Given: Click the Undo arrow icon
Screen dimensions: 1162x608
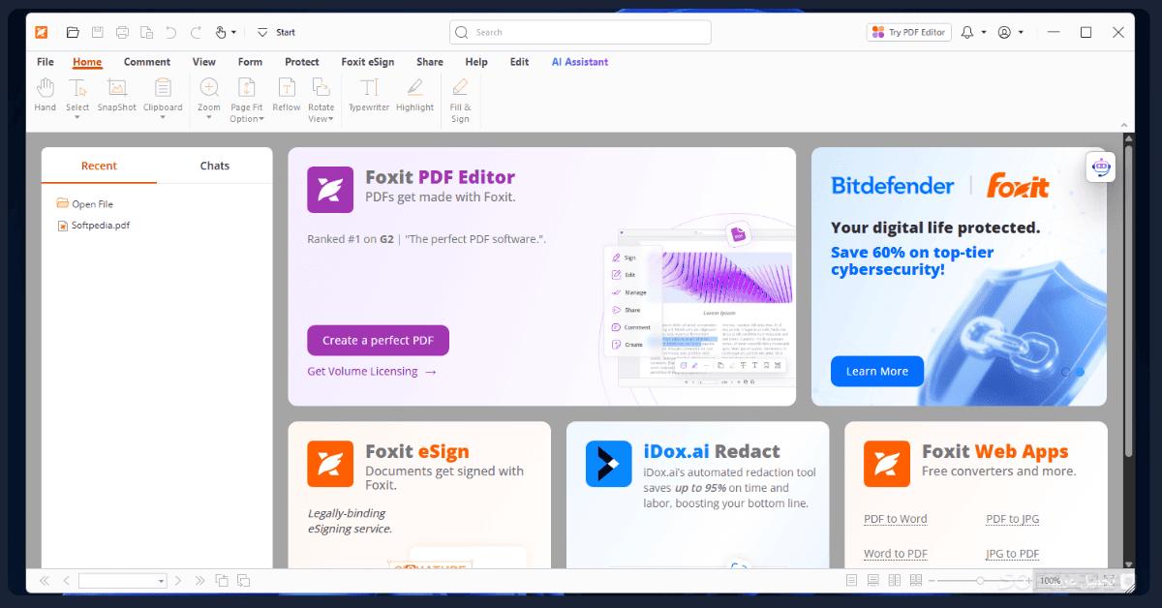Looking at the screenshot, I should tap(171, 32).
